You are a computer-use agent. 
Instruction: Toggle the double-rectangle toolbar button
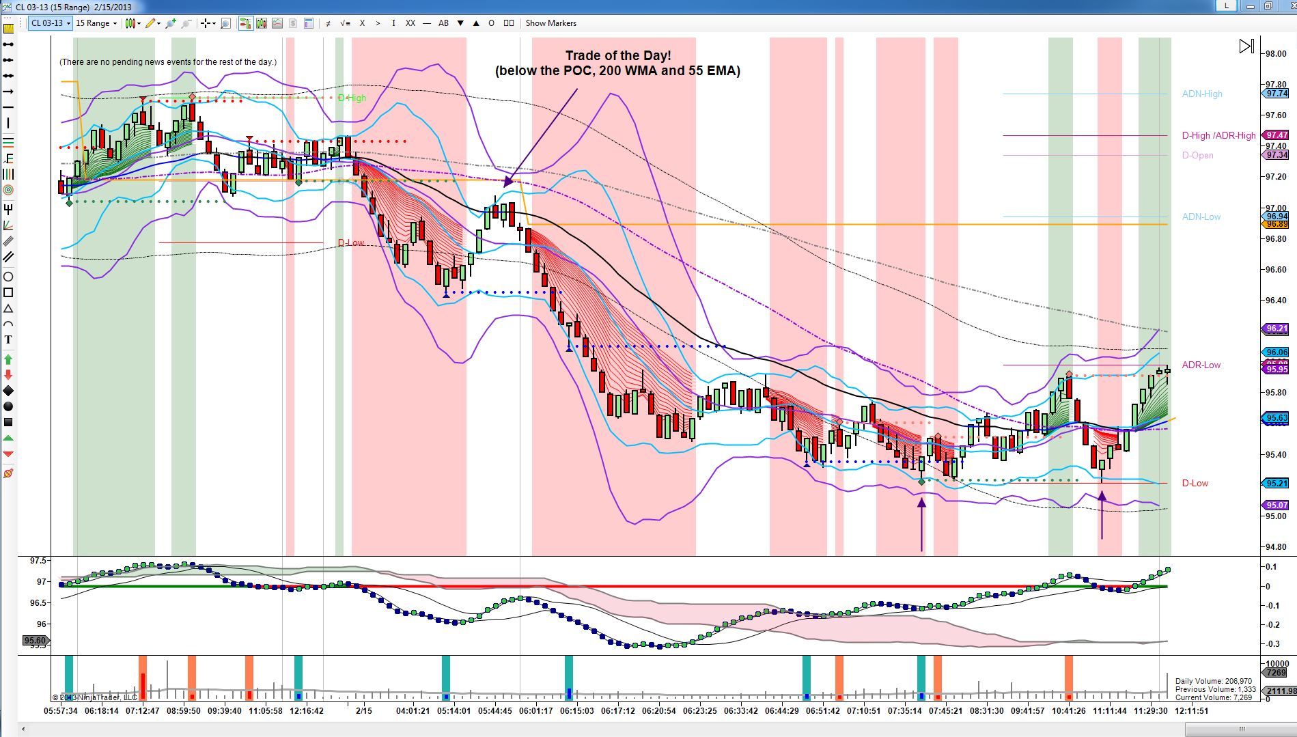(x=509, y=23)
